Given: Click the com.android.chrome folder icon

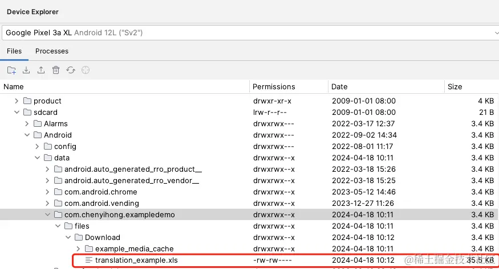Looking at the screenshot, I should (58, 192).
